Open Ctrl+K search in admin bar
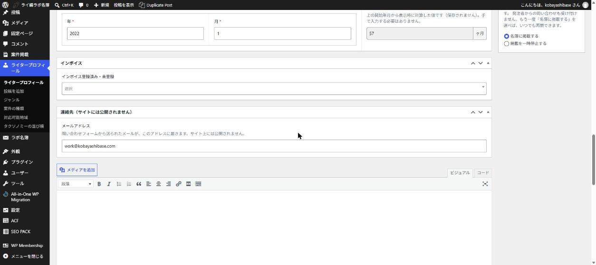 click(x=64, y=5)
